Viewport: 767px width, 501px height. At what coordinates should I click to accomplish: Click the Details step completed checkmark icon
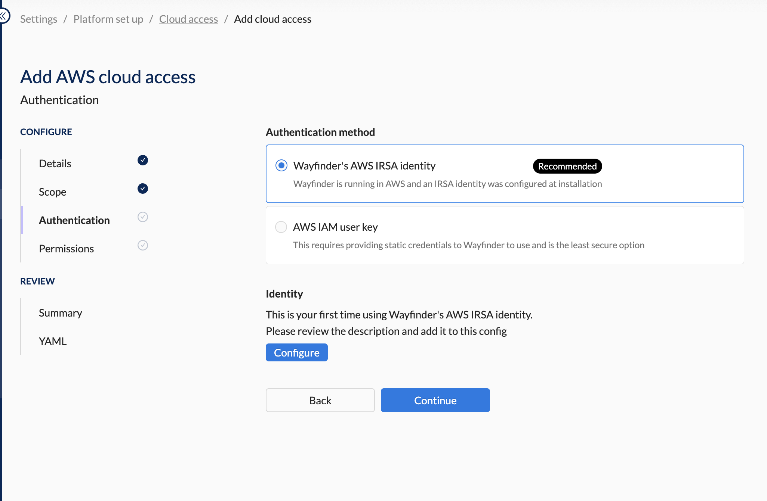142,160
